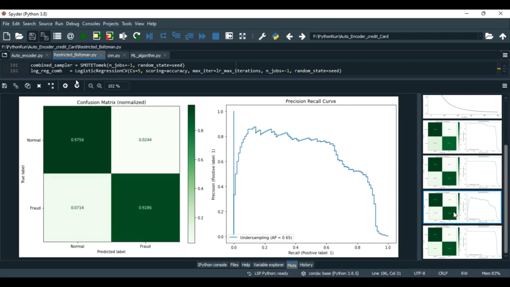Screen dimensions: 510x287
Task: Run the file with the green play button
Action: 83,36
